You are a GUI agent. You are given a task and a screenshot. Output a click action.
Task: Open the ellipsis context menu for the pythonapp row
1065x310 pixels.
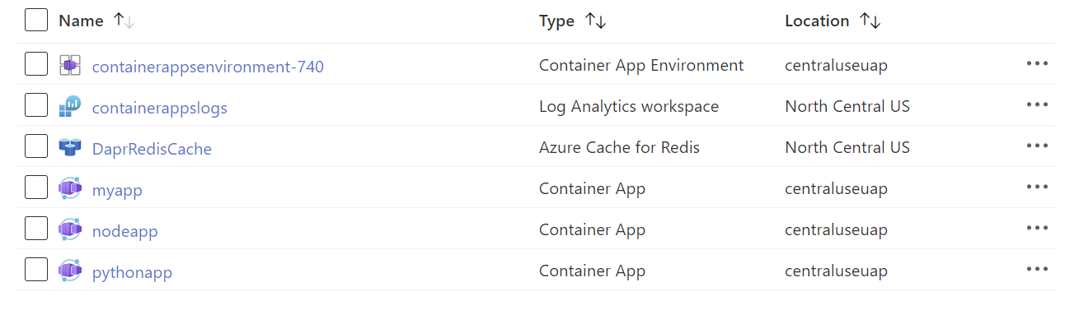(x=1037, y=270)
